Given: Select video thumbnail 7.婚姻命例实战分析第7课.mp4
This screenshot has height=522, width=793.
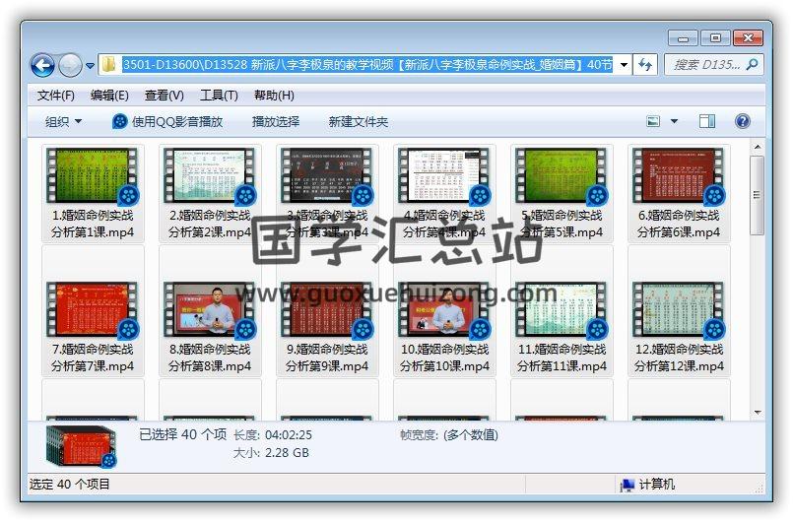Looking at the screenshot, I should point(92,310).
